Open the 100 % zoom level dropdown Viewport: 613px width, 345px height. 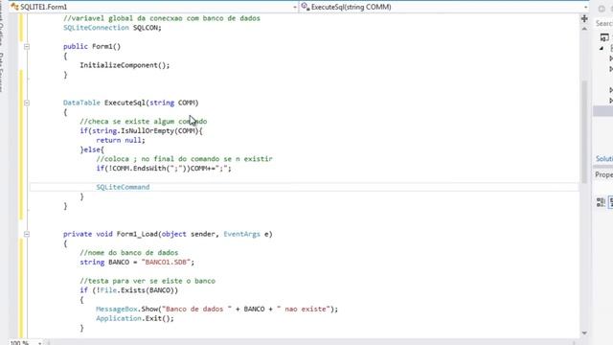39,343
